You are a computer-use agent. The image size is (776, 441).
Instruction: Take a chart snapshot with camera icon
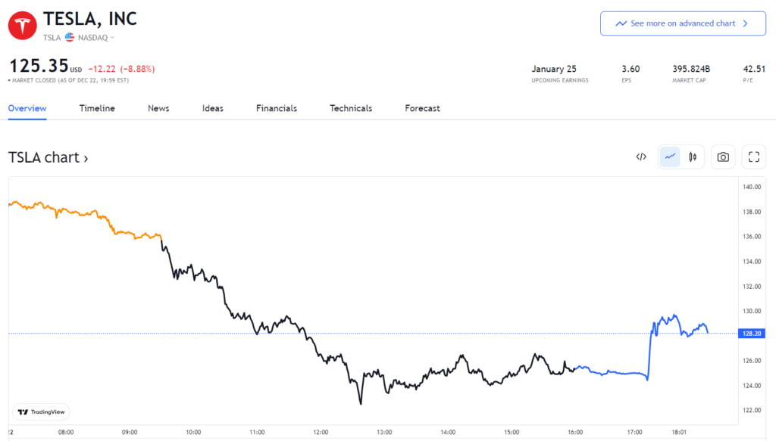(x=723, y=157)
